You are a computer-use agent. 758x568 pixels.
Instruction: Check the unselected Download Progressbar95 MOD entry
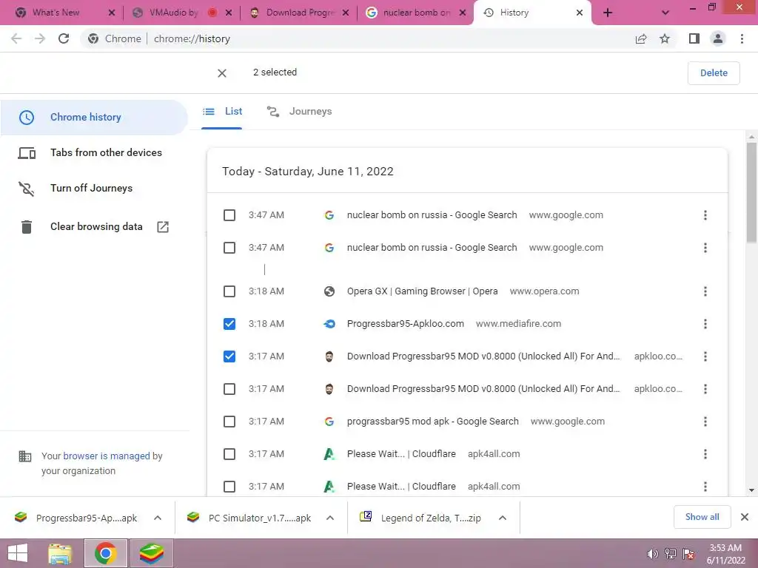click(x=229, y=389)
